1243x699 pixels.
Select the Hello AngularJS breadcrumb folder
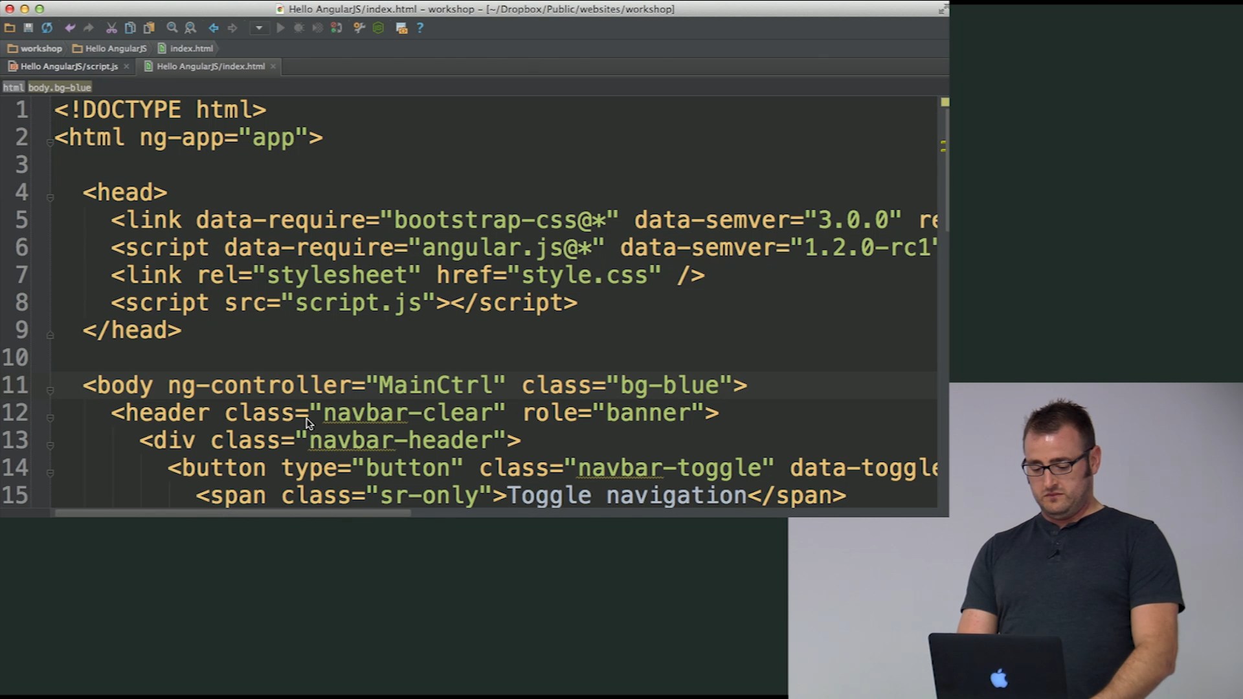pos(110,49)
